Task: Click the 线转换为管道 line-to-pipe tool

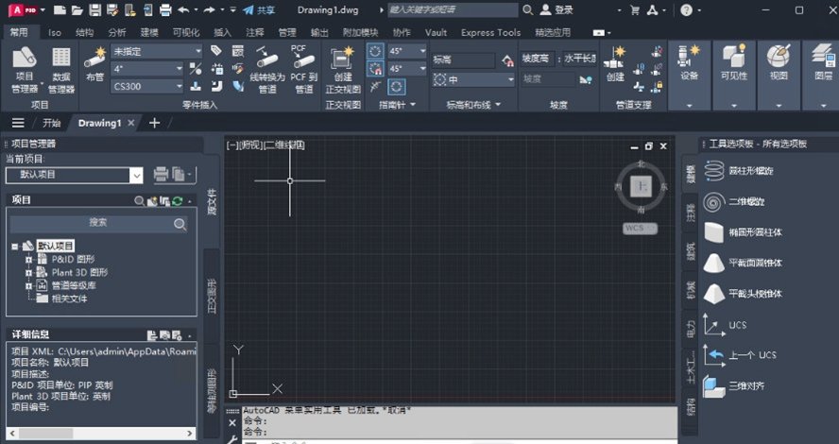Action: [267, 70]
